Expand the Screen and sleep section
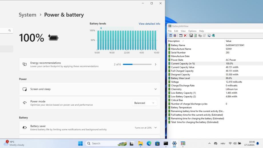The width and height of the screenshot is (263, 148). pyautogui.click(x=155, y=89)
